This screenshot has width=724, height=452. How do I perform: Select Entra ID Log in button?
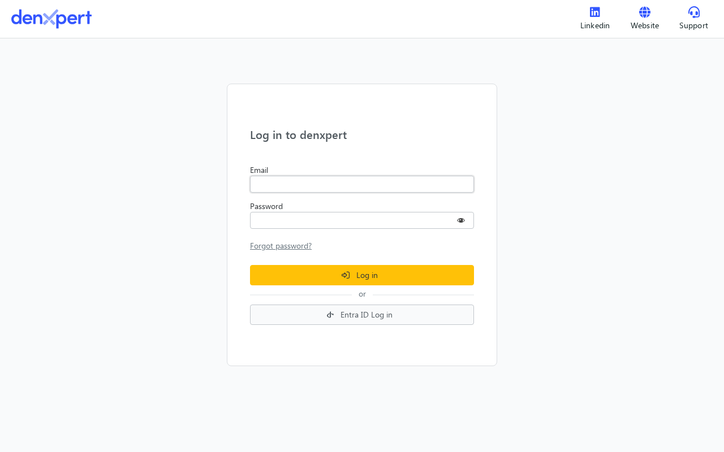(362, 315)
